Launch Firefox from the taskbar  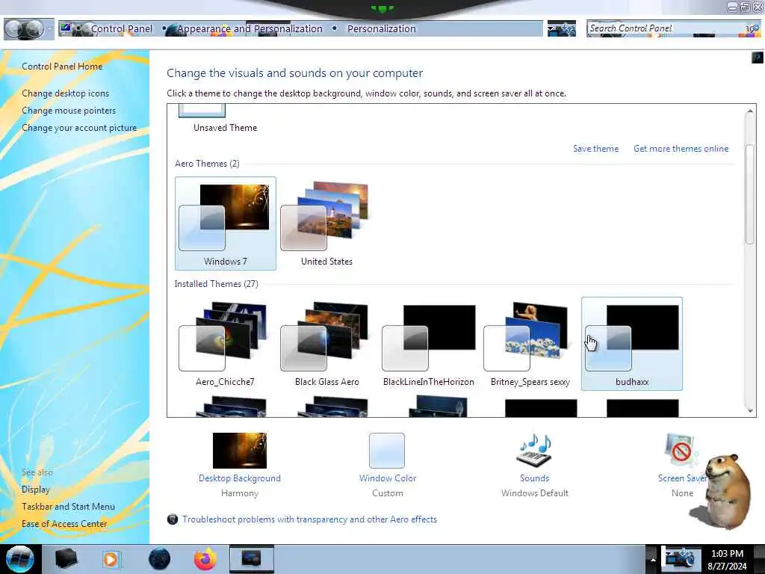click(205, 559)
